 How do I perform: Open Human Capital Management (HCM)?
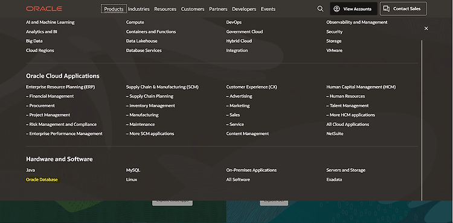coord(361,87)
